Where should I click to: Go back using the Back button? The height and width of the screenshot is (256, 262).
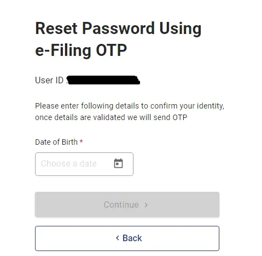click(127, 238)
